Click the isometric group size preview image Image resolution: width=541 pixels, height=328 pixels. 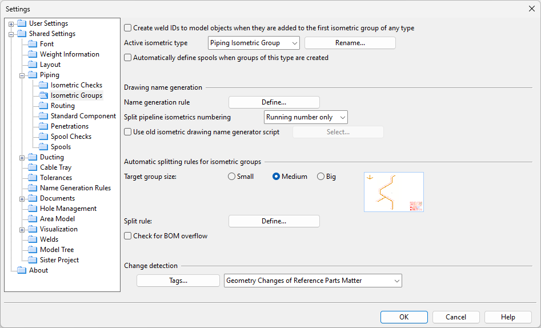[x=394, y=192]
